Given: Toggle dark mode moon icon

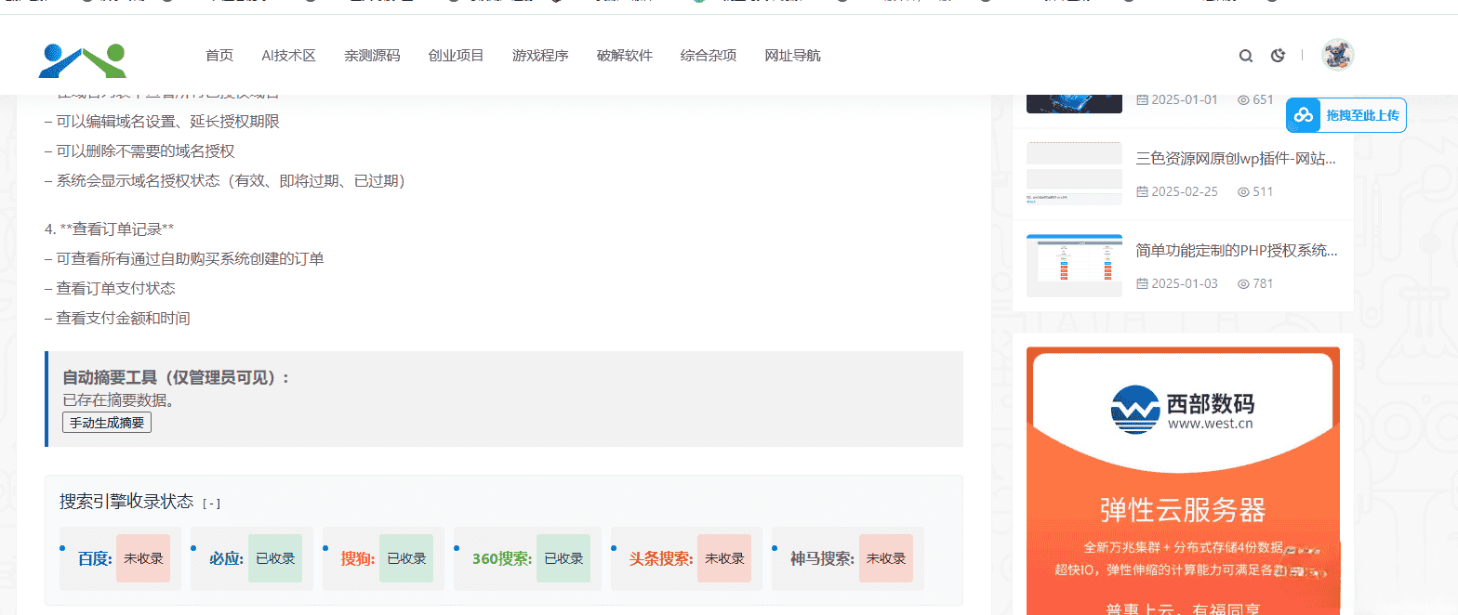Looking at the screenshot, I should pyautogui.click(x=1278, y=56).
